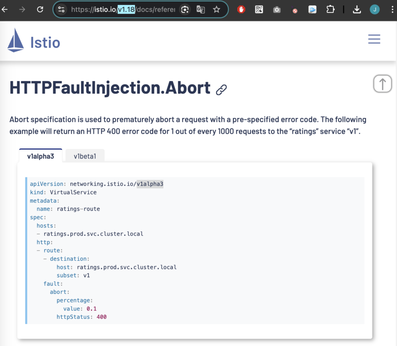This screenshot has height=346, width=397.
Task: Click the 'subset: v1' line
Action: point(73,275)
